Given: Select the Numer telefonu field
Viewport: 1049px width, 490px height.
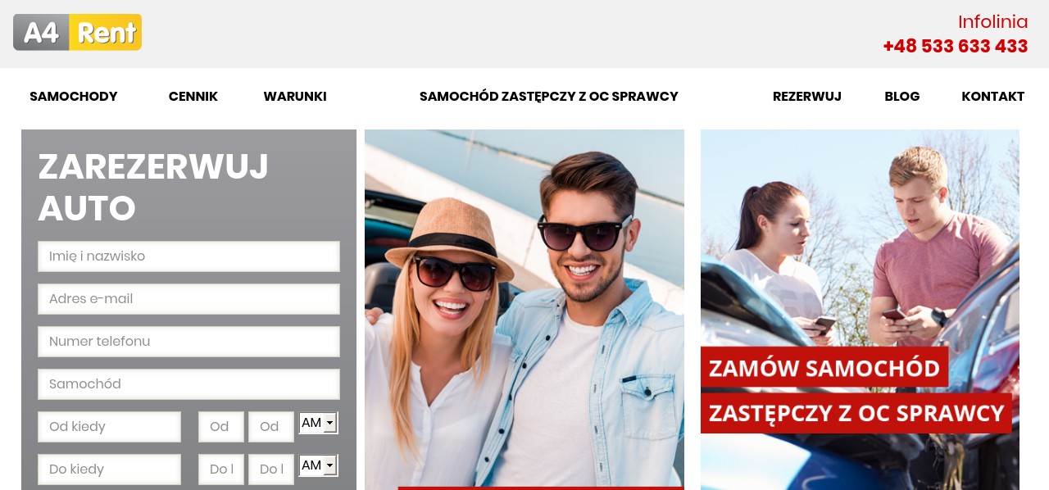Looking at the screenshot, I should (x=188, y=342).
